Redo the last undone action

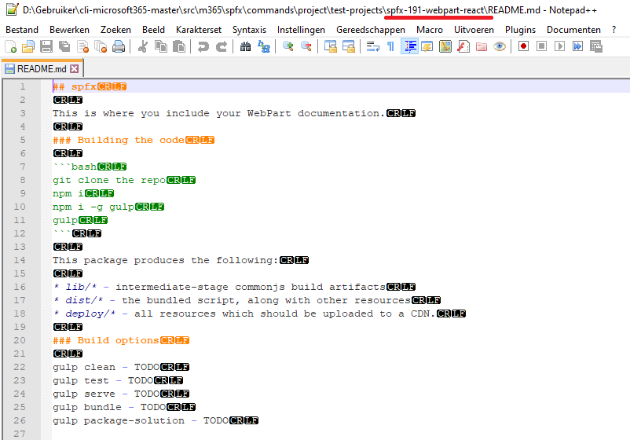click(x=221, y=46)
